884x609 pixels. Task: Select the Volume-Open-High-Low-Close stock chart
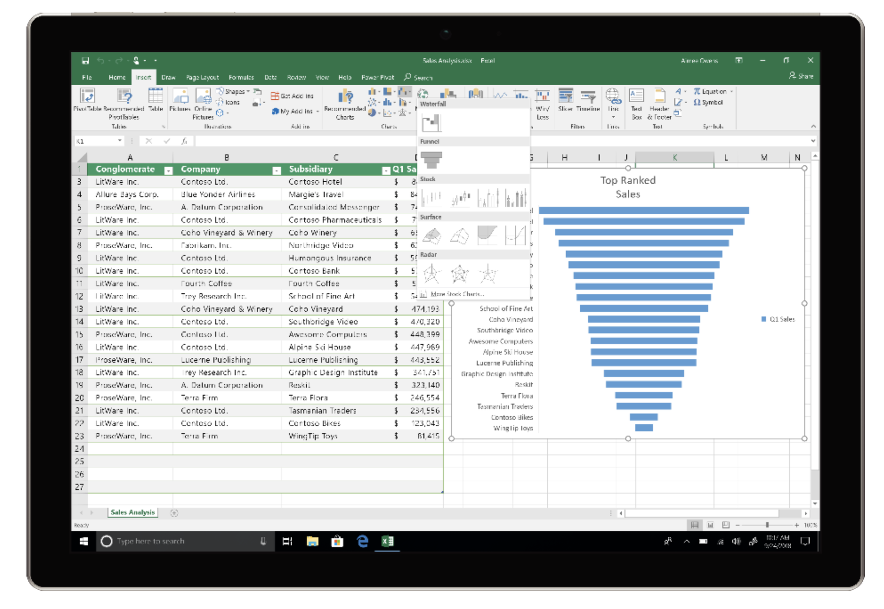coord(516,198)
